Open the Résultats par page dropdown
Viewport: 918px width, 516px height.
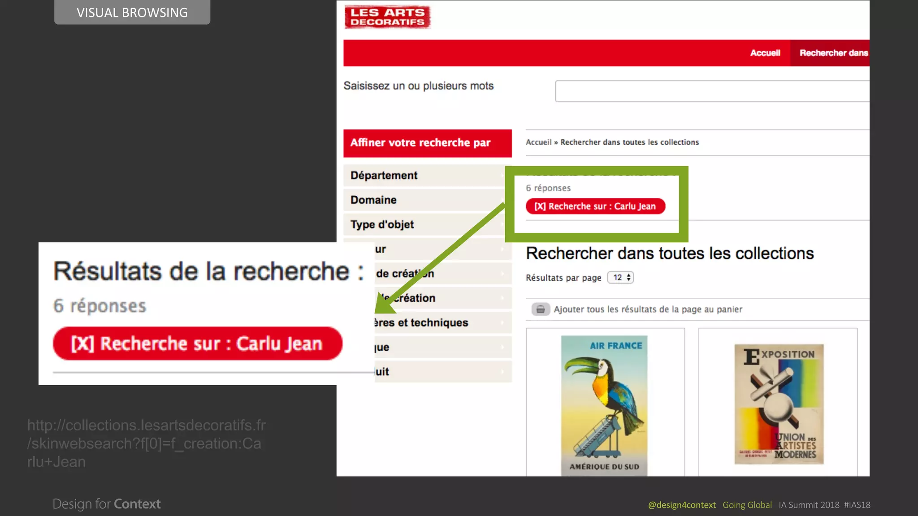620,277
